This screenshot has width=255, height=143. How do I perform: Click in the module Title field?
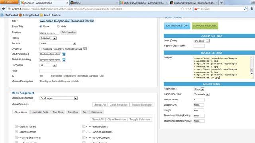tap(67, 21)
